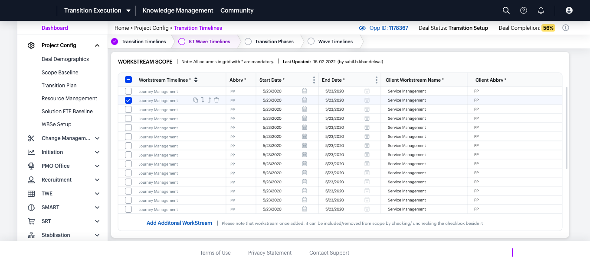Tick the checkbox directly above the checked row

click(128, 91)
